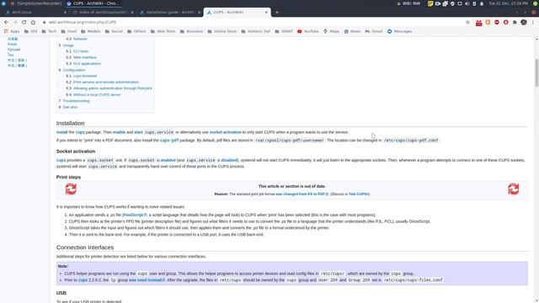Screen dimensions: 539x303
Task: Jump to 6.1 cups-browsed in contents
Action: tap(81, 76)
